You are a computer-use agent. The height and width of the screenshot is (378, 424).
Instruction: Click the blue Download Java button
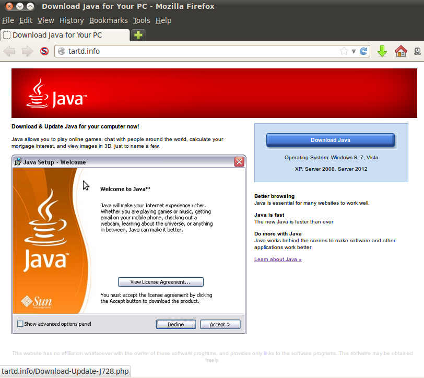pos(331,140)
